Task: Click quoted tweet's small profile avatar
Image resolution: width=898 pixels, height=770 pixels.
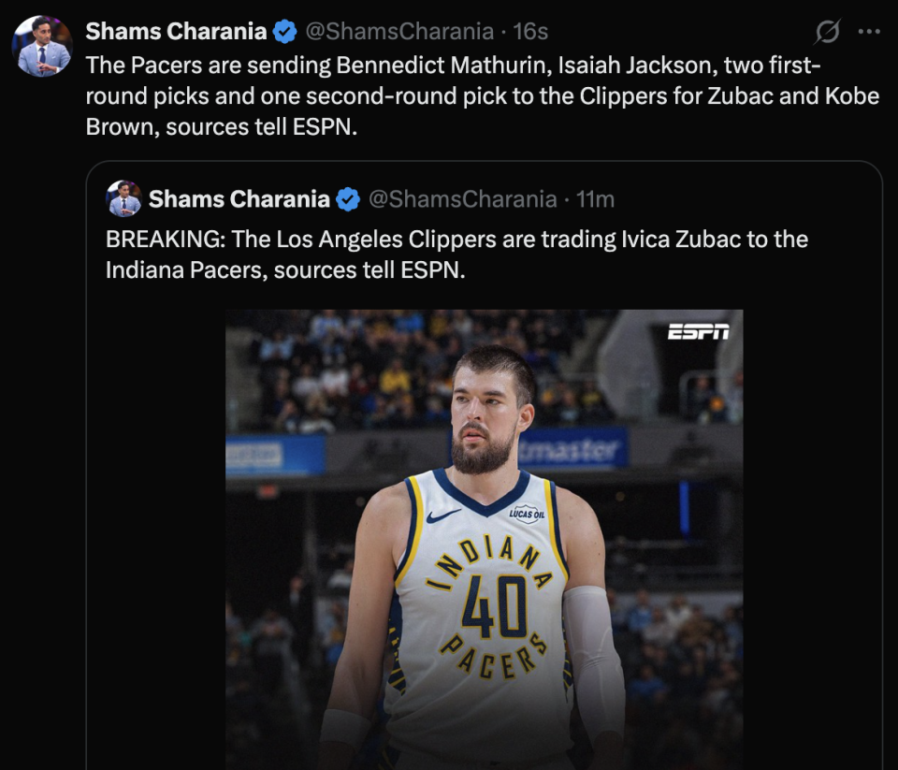Action: tap(123, 199)
